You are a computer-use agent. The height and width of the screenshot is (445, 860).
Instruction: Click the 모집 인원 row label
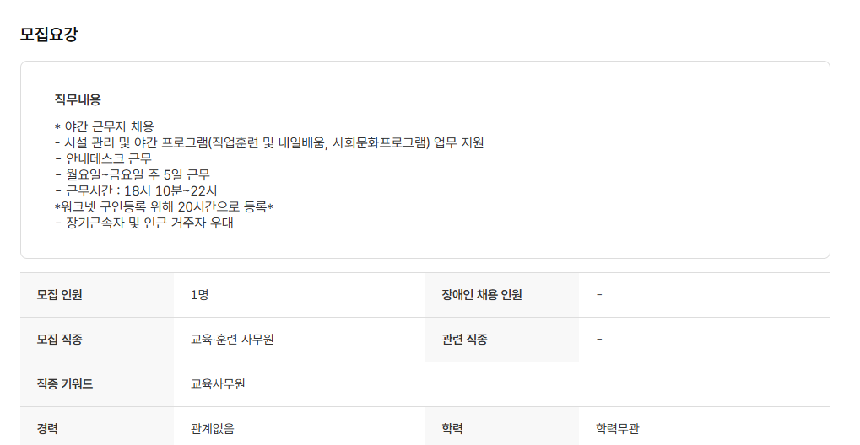[60, 295]
